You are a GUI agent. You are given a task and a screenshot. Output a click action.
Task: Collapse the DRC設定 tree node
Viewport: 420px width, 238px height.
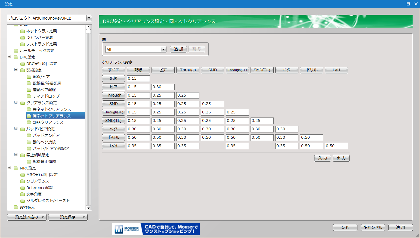(x=9, y=57)
